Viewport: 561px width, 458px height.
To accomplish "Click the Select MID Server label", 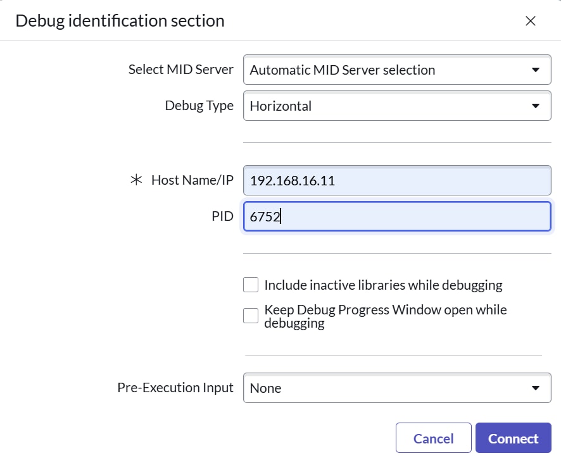I will click(180, 70).
